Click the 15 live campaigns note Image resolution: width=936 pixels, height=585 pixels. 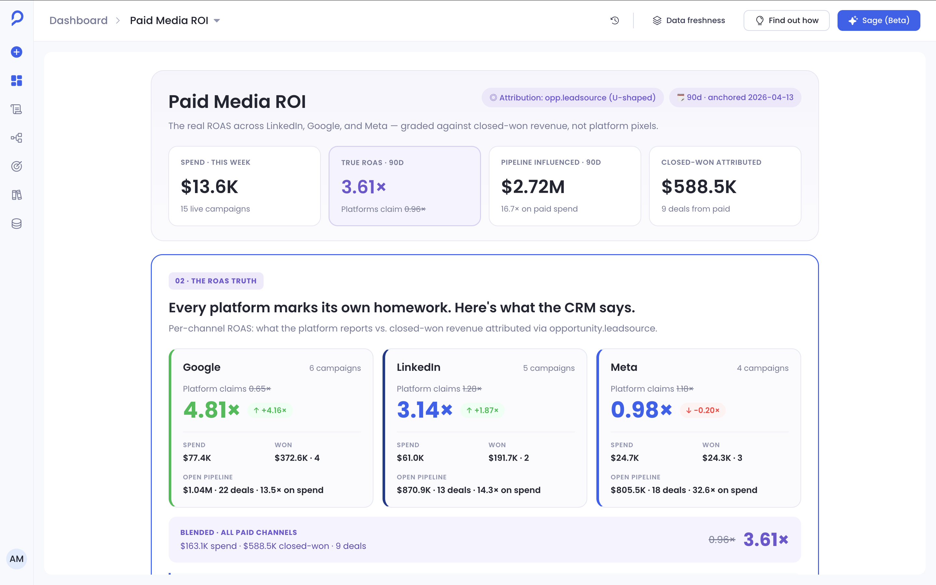pyautogui.click(x=215, y=209)
